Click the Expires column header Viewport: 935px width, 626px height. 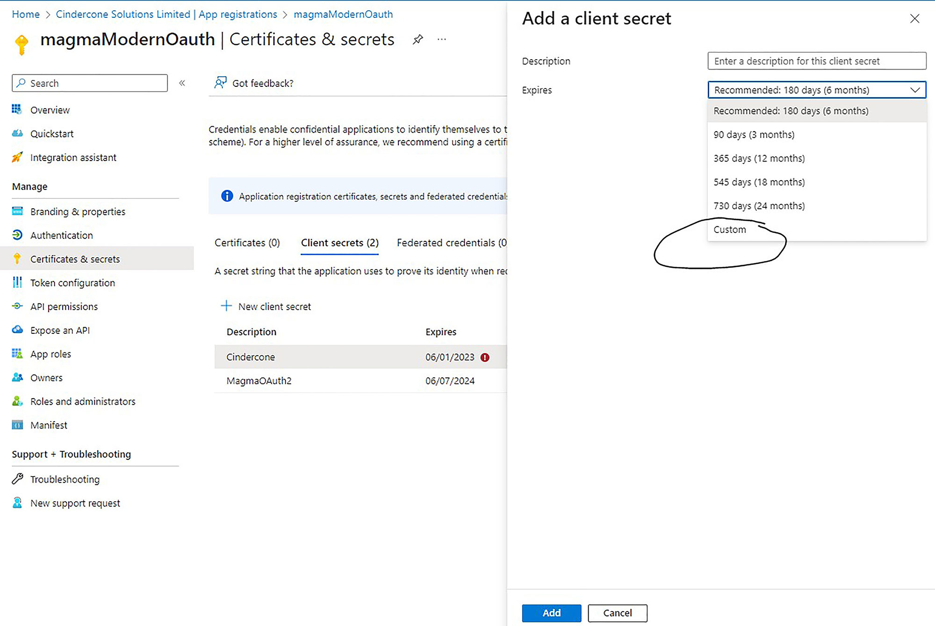point(441,332)
